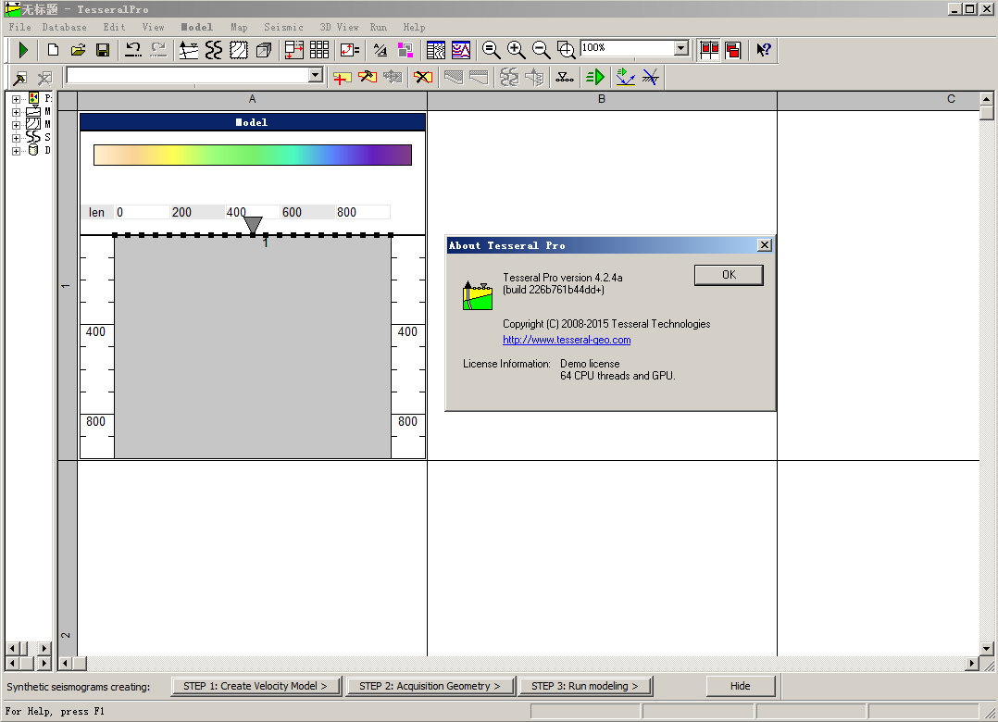
Task: Click the hammer on yellow polygon icon
Action: pyautogui.click(x=368, y=78)
